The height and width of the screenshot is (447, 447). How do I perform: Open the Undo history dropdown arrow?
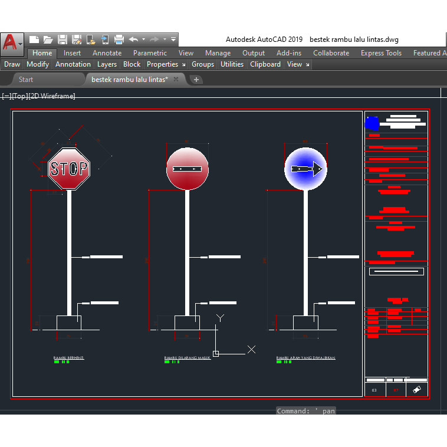tap(144, 40)
